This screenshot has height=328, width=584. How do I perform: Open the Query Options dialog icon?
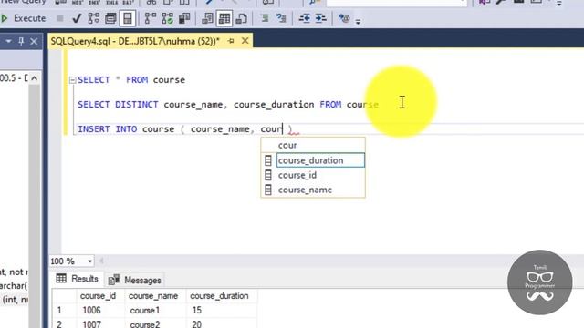[x=110, y=18]
